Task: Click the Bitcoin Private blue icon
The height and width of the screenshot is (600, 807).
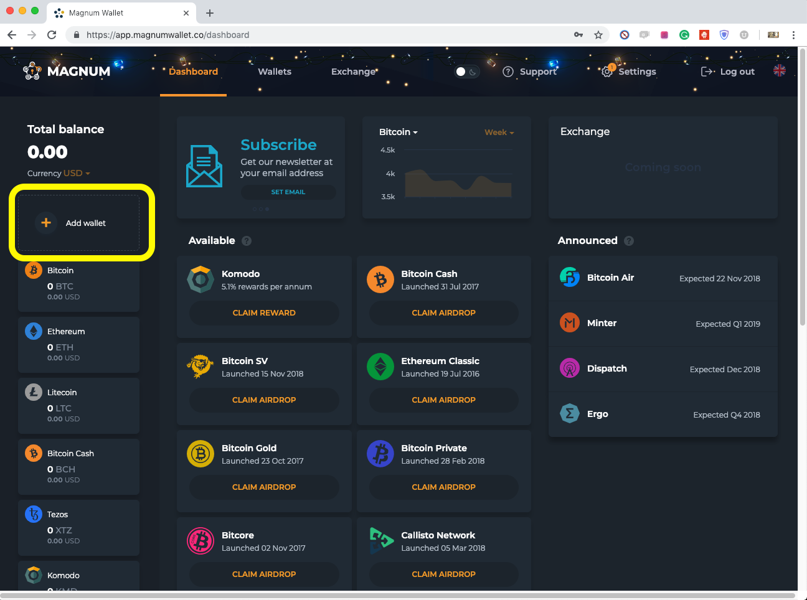Action: tap(380, 454)
